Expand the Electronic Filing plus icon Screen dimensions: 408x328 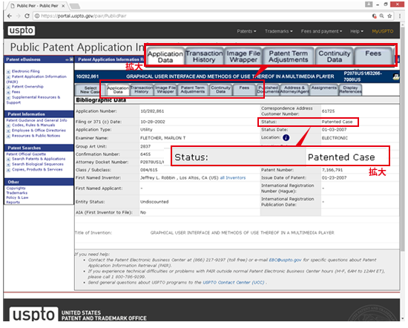[x=8, y=71]
